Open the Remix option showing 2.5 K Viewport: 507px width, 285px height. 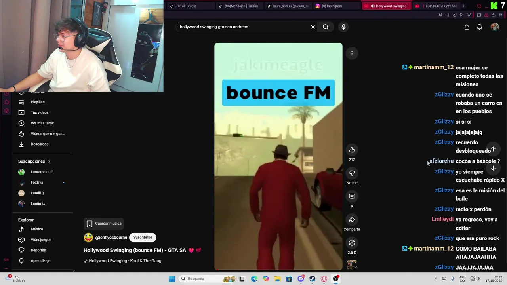pyautogui.click(x=352, y=243)
